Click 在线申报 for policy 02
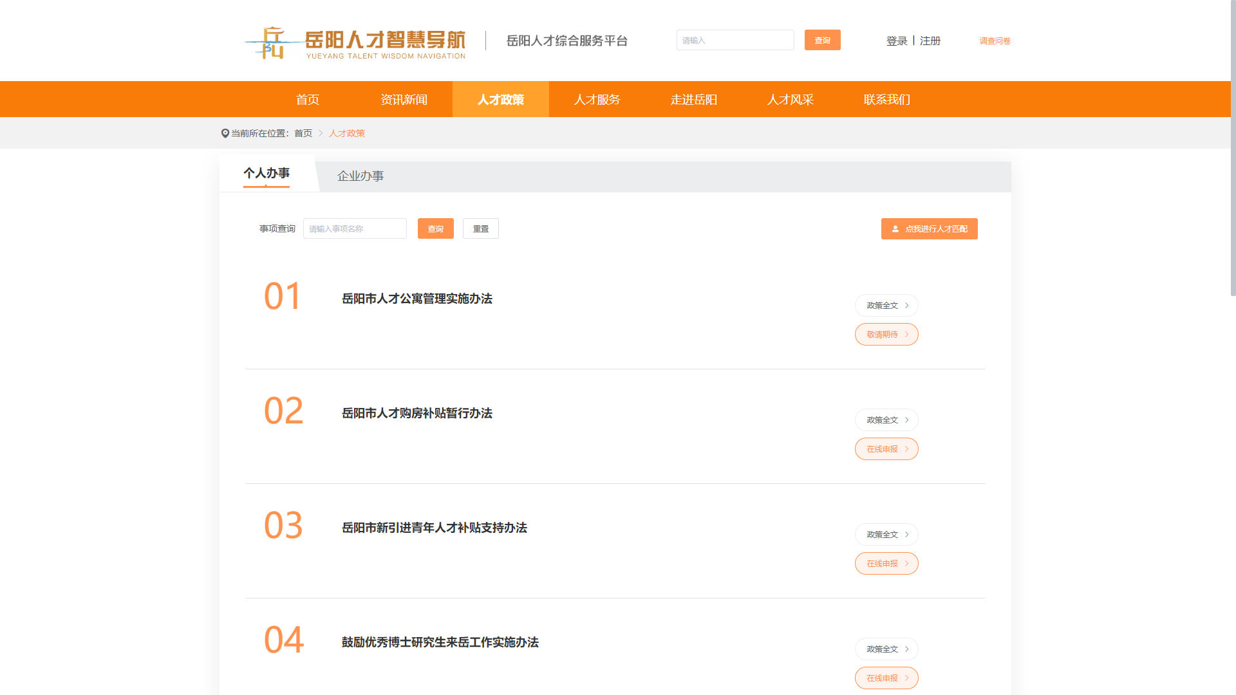The height and width of the screenshot is (695, 1236). pyautogui.click(x=886, y=449)
